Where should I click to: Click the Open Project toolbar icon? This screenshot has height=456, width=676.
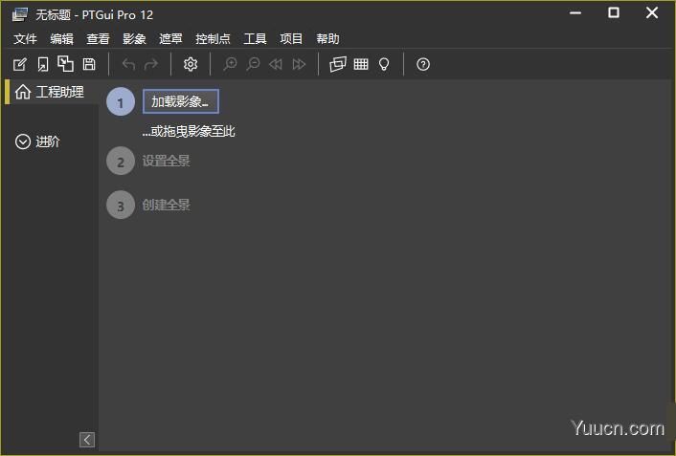tap(43, 65)
